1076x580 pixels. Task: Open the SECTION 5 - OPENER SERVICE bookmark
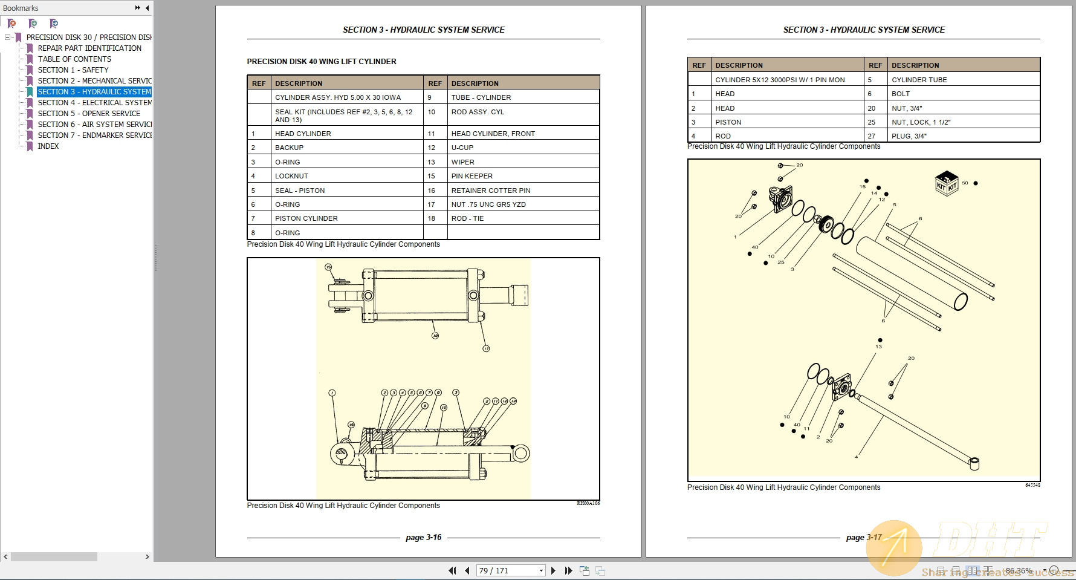pyautogui.click(x=89, y=114)
